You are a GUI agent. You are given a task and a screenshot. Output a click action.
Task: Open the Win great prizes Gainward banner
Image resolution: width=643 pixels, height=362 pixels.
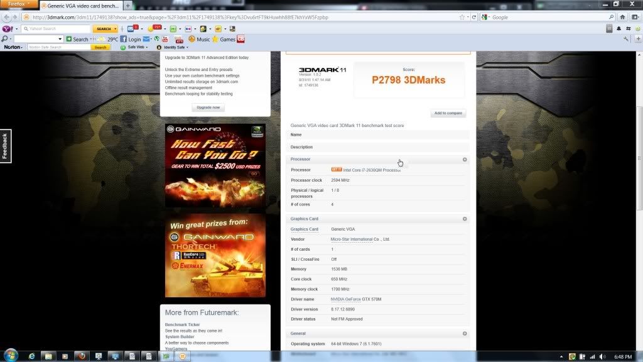(215, 255)
